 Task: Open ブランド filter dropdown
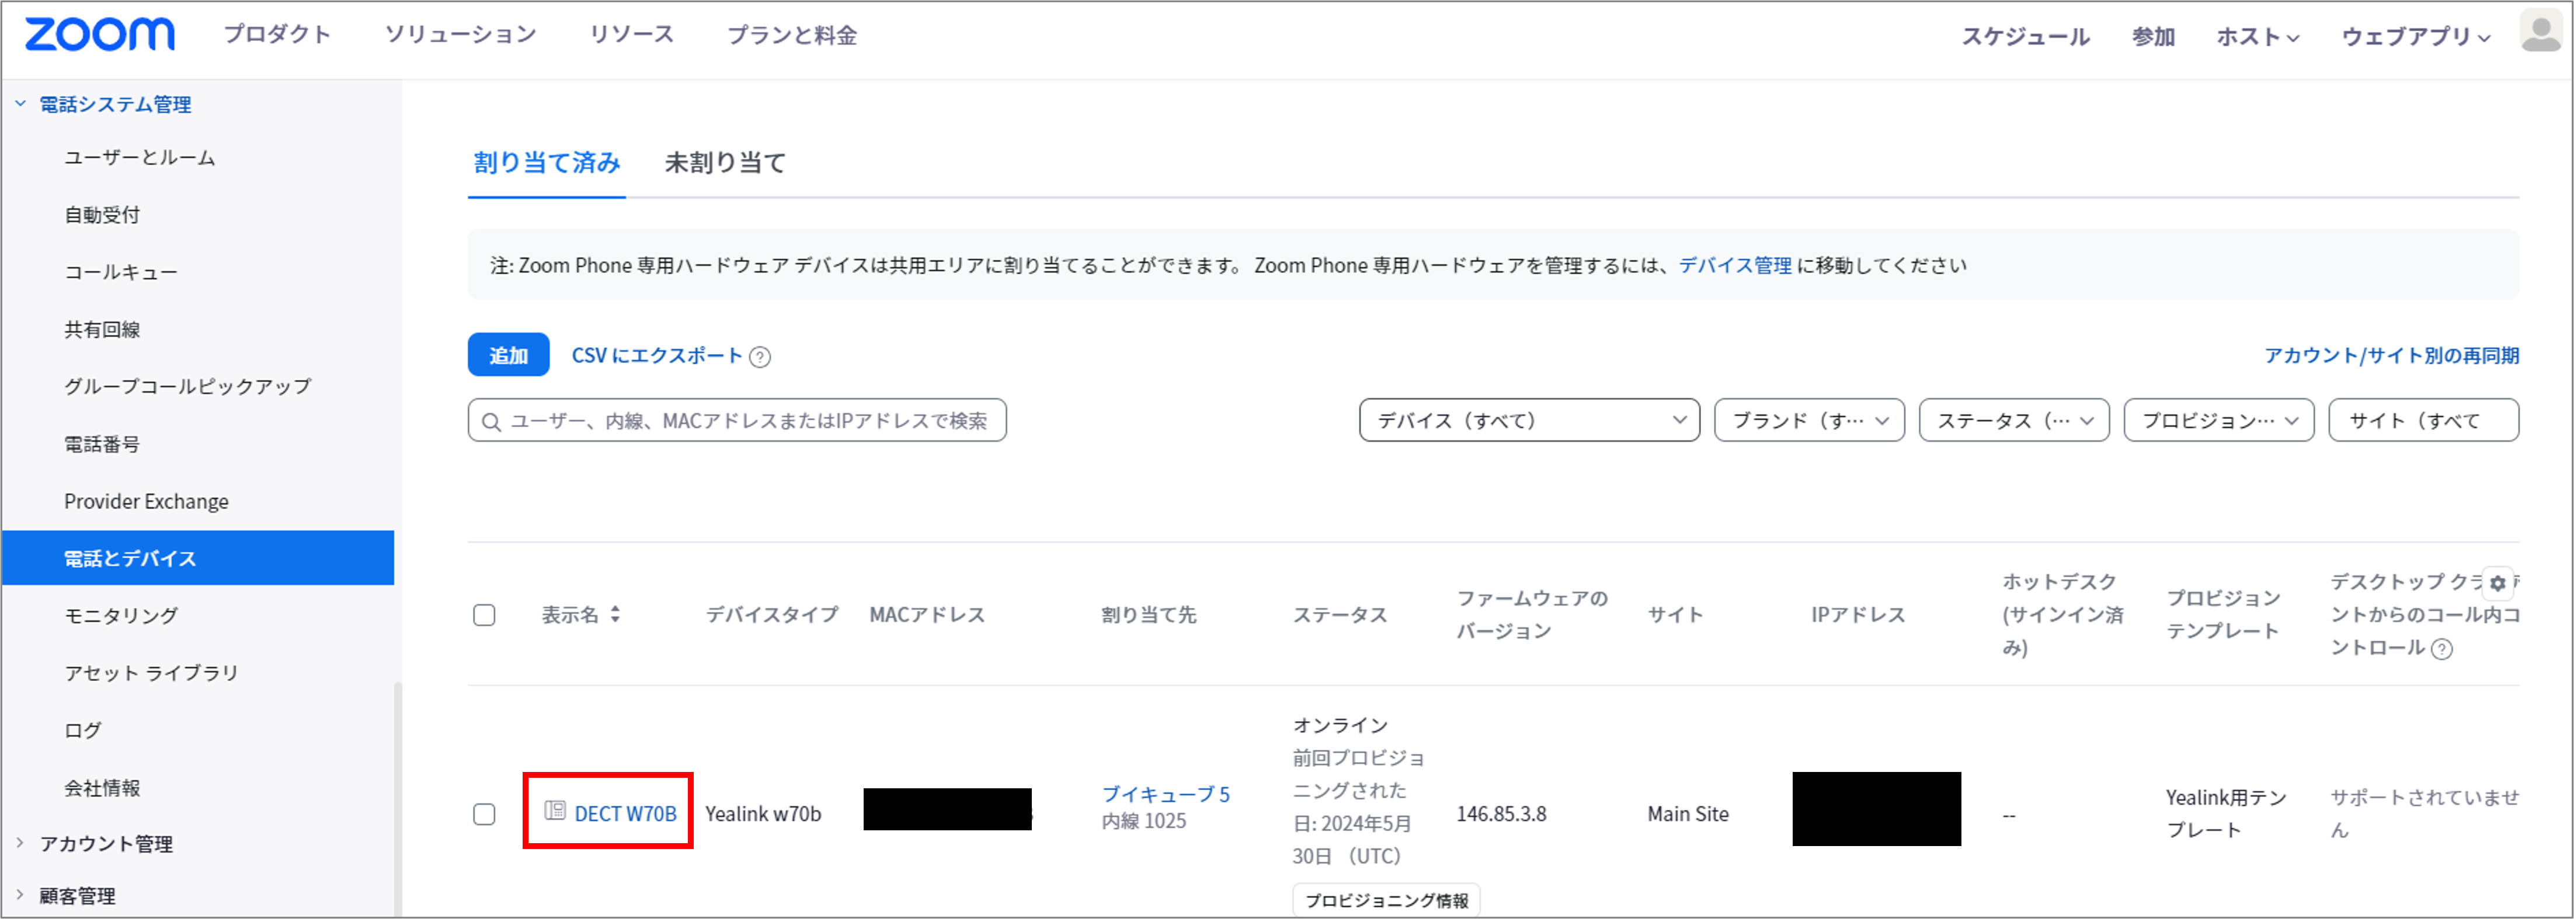pos(1810,421)
